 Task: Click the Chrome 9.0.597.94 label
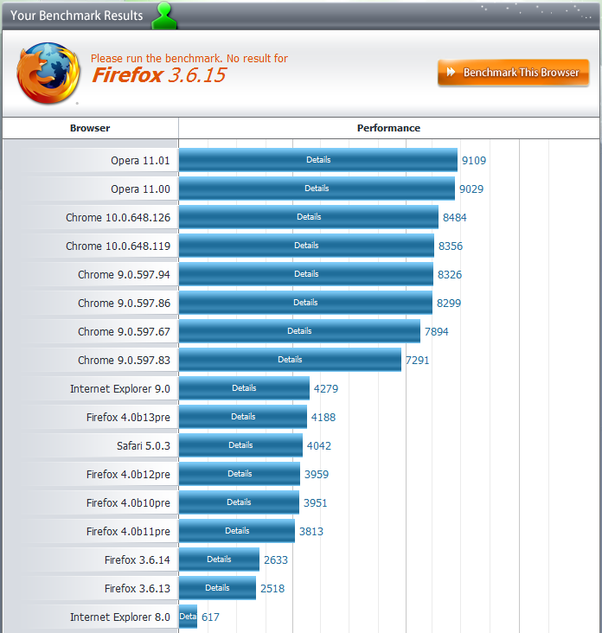click(x=124, y=275)
